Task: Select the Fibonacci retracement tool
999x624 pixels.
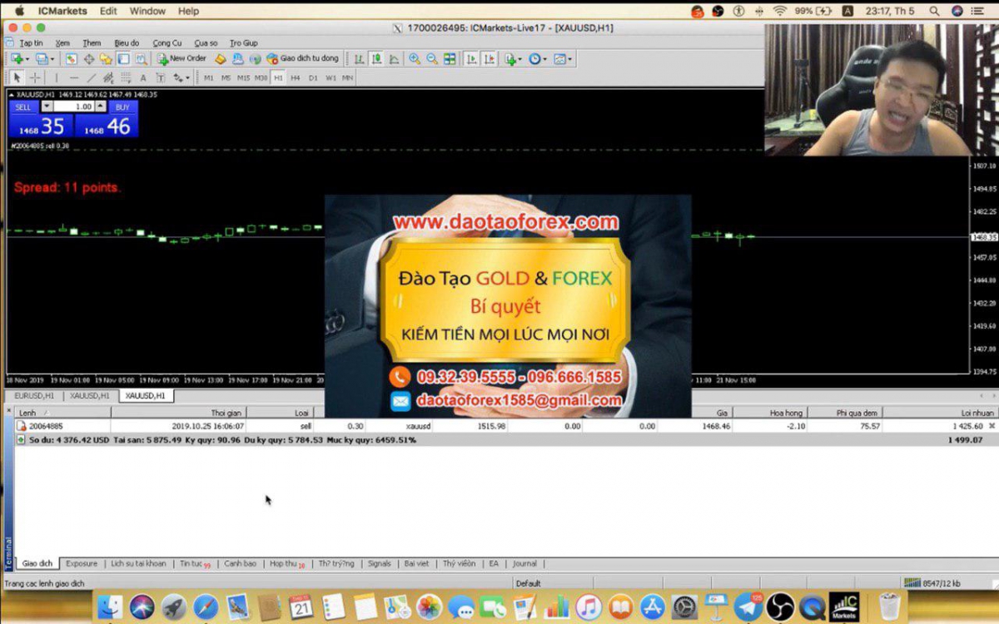Action: [x=126, y=77]
